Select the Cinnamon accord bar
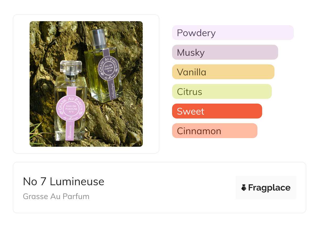The image size is (319, 226). [x=215, y=131]
